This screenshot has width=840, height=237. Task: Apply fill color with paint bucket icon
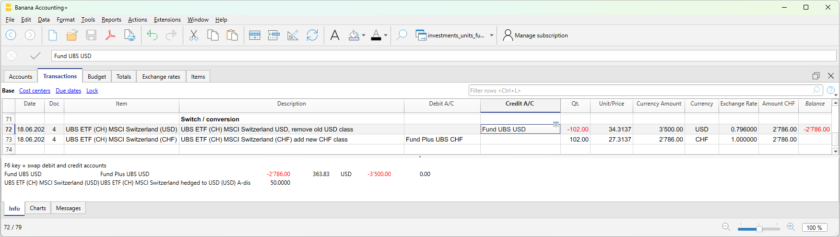(x=354, y=35)
